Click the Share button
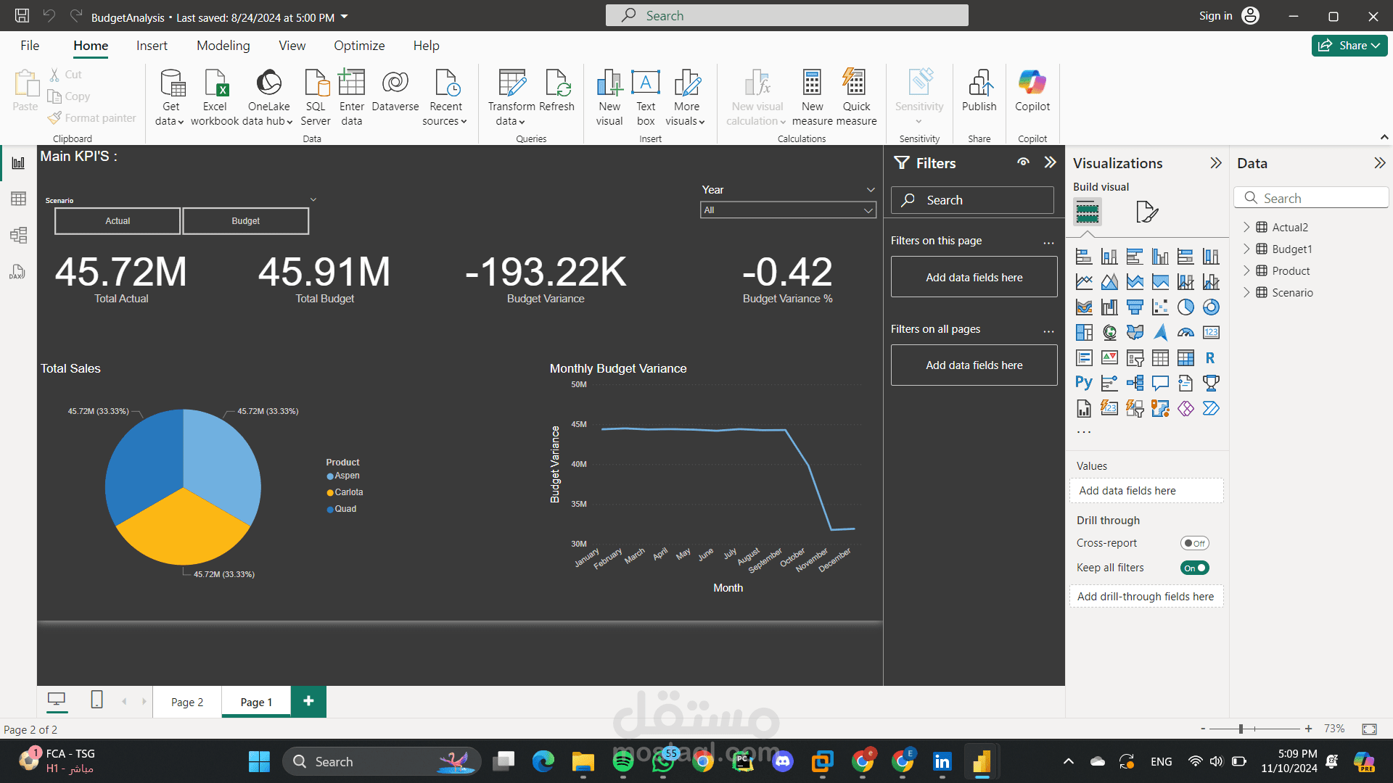1393x783 pixels. [1349, 46]
